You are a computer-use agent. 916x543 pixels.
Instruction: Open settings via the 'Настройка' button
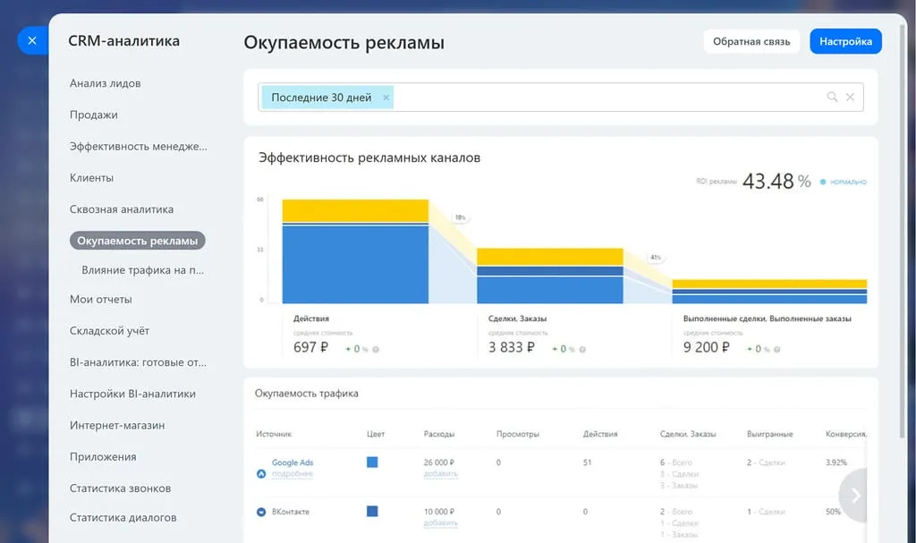[x=844, y=40]
